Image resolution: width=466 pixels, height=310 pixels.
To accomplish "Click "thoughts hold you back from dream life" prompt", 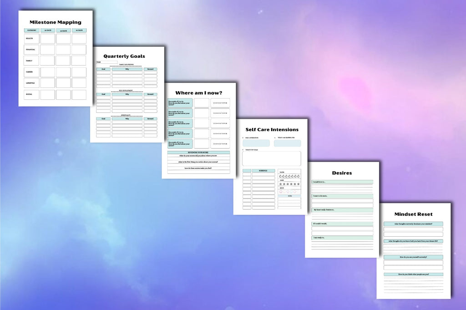I will 413,241.
